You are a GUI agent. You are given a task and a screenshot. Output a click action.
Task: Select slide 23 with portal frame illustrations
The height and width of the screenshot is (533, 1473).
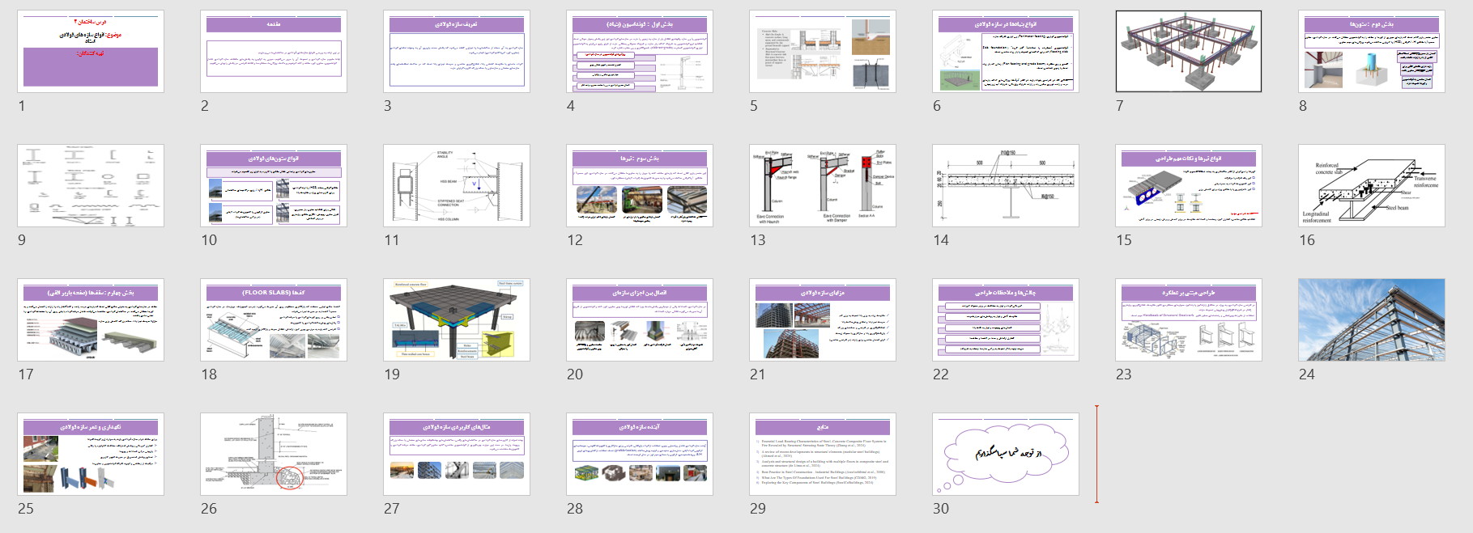[x=1189, y=319]
